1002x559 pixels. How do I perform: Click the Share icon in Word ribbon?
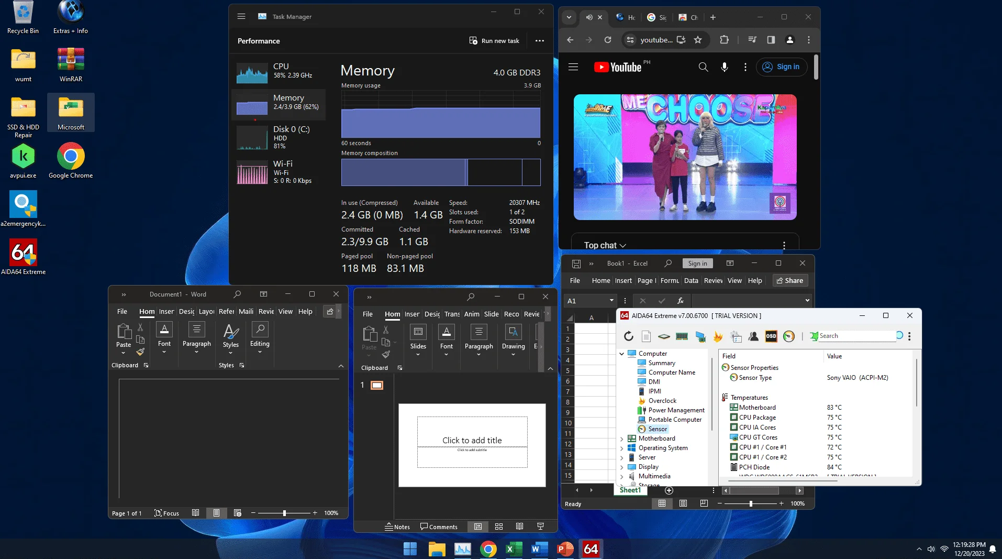[330, 311]
